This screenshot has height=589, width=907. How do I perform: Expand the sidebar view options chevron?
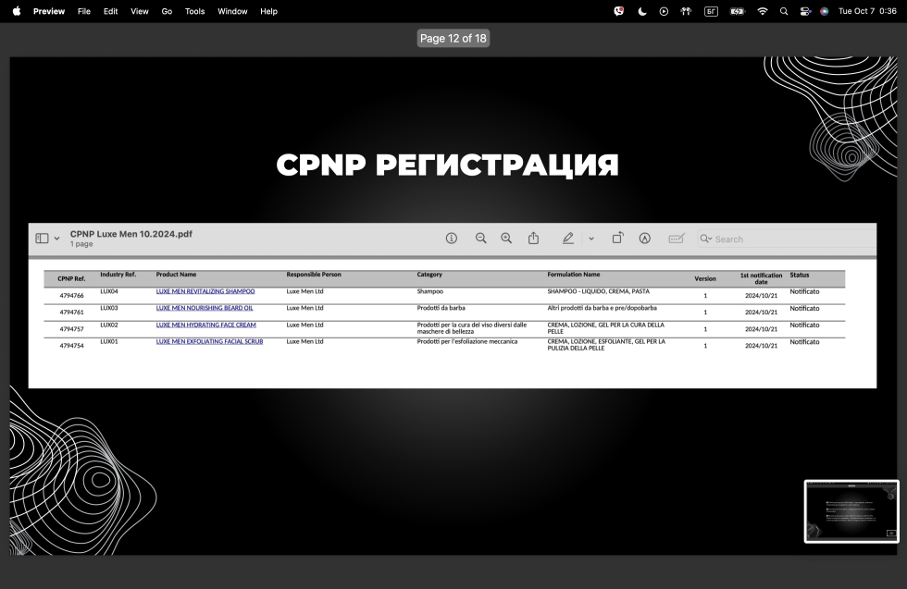pyautogui.click(x=56, y=239)
